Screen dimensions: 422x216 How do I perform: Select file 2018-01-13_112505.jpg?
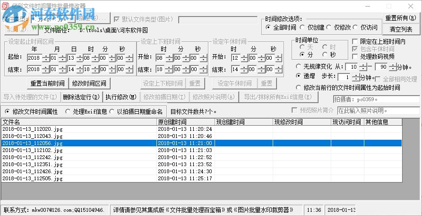coord(79,178)
